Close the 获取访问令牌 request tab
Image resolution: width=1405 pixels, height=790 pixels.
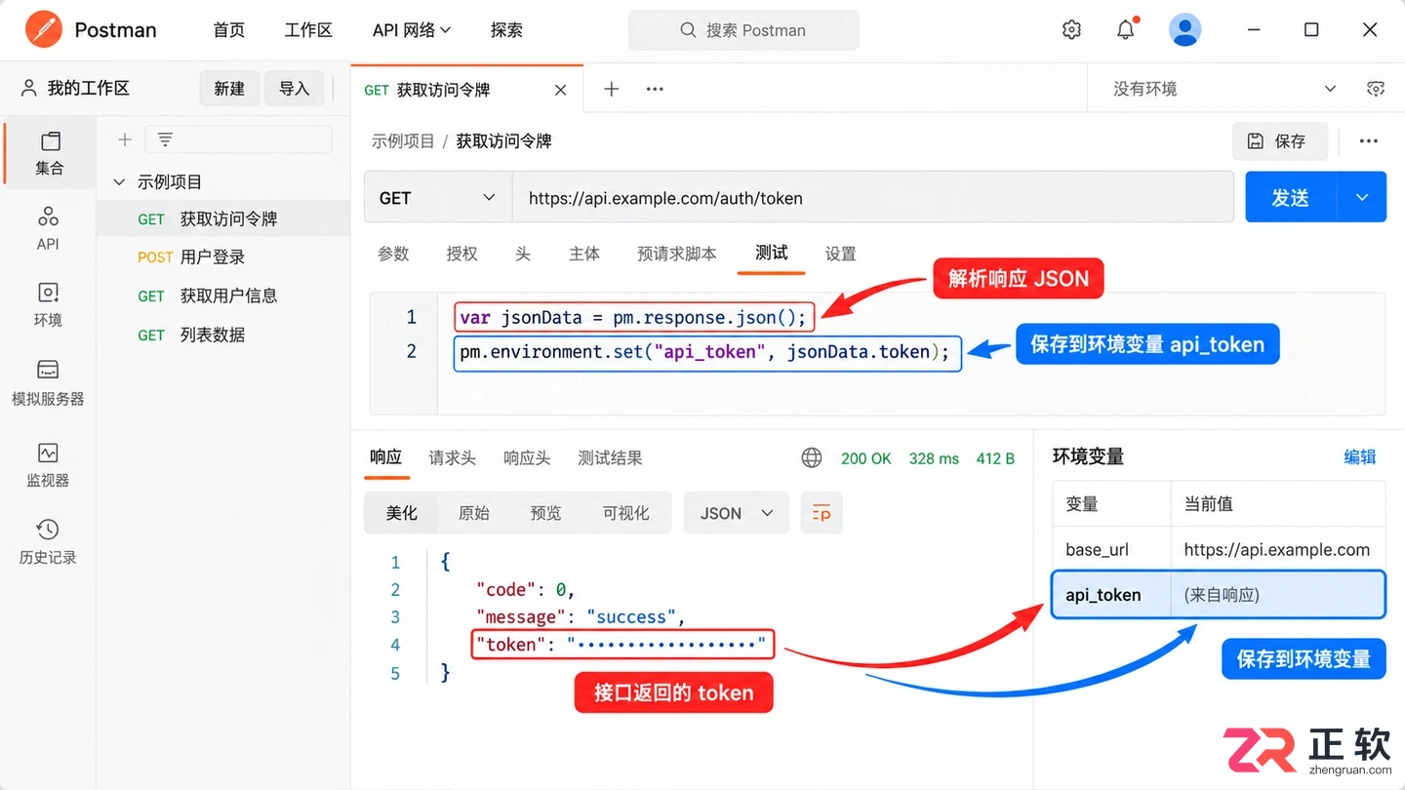click(560, 90)
